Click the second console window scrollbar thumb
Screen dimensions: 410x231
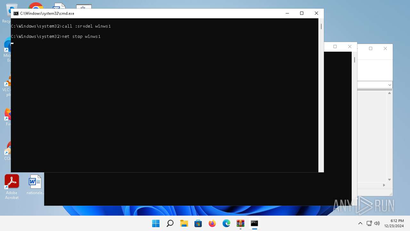355,60
